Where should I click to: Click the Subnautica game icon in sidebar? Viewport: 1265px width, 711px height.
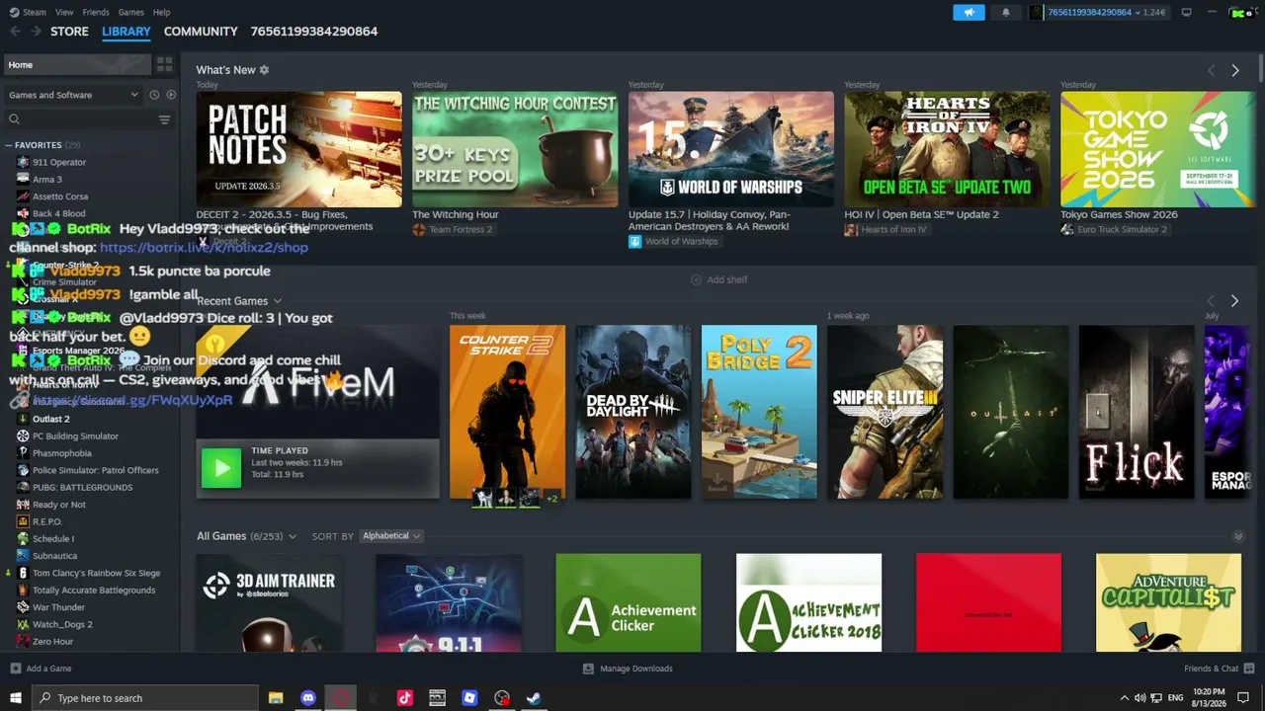23,556
